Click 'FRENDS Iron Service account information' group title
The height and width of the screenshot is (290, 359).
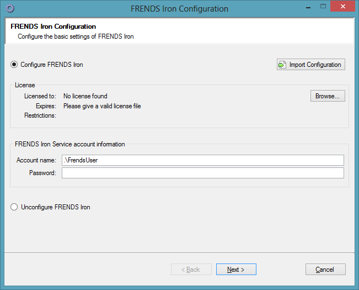70,144
